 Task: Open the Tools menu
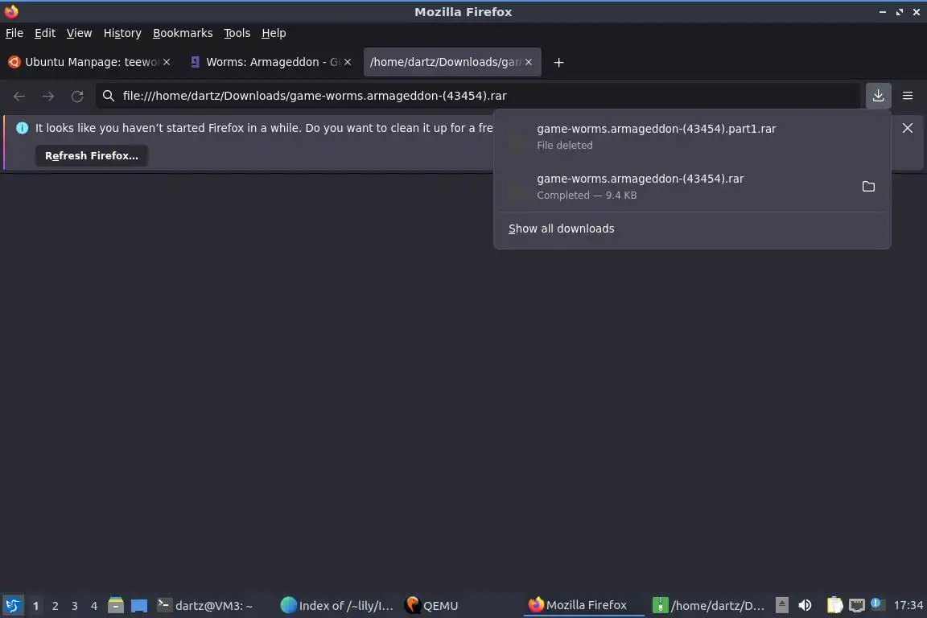(237, 33)
